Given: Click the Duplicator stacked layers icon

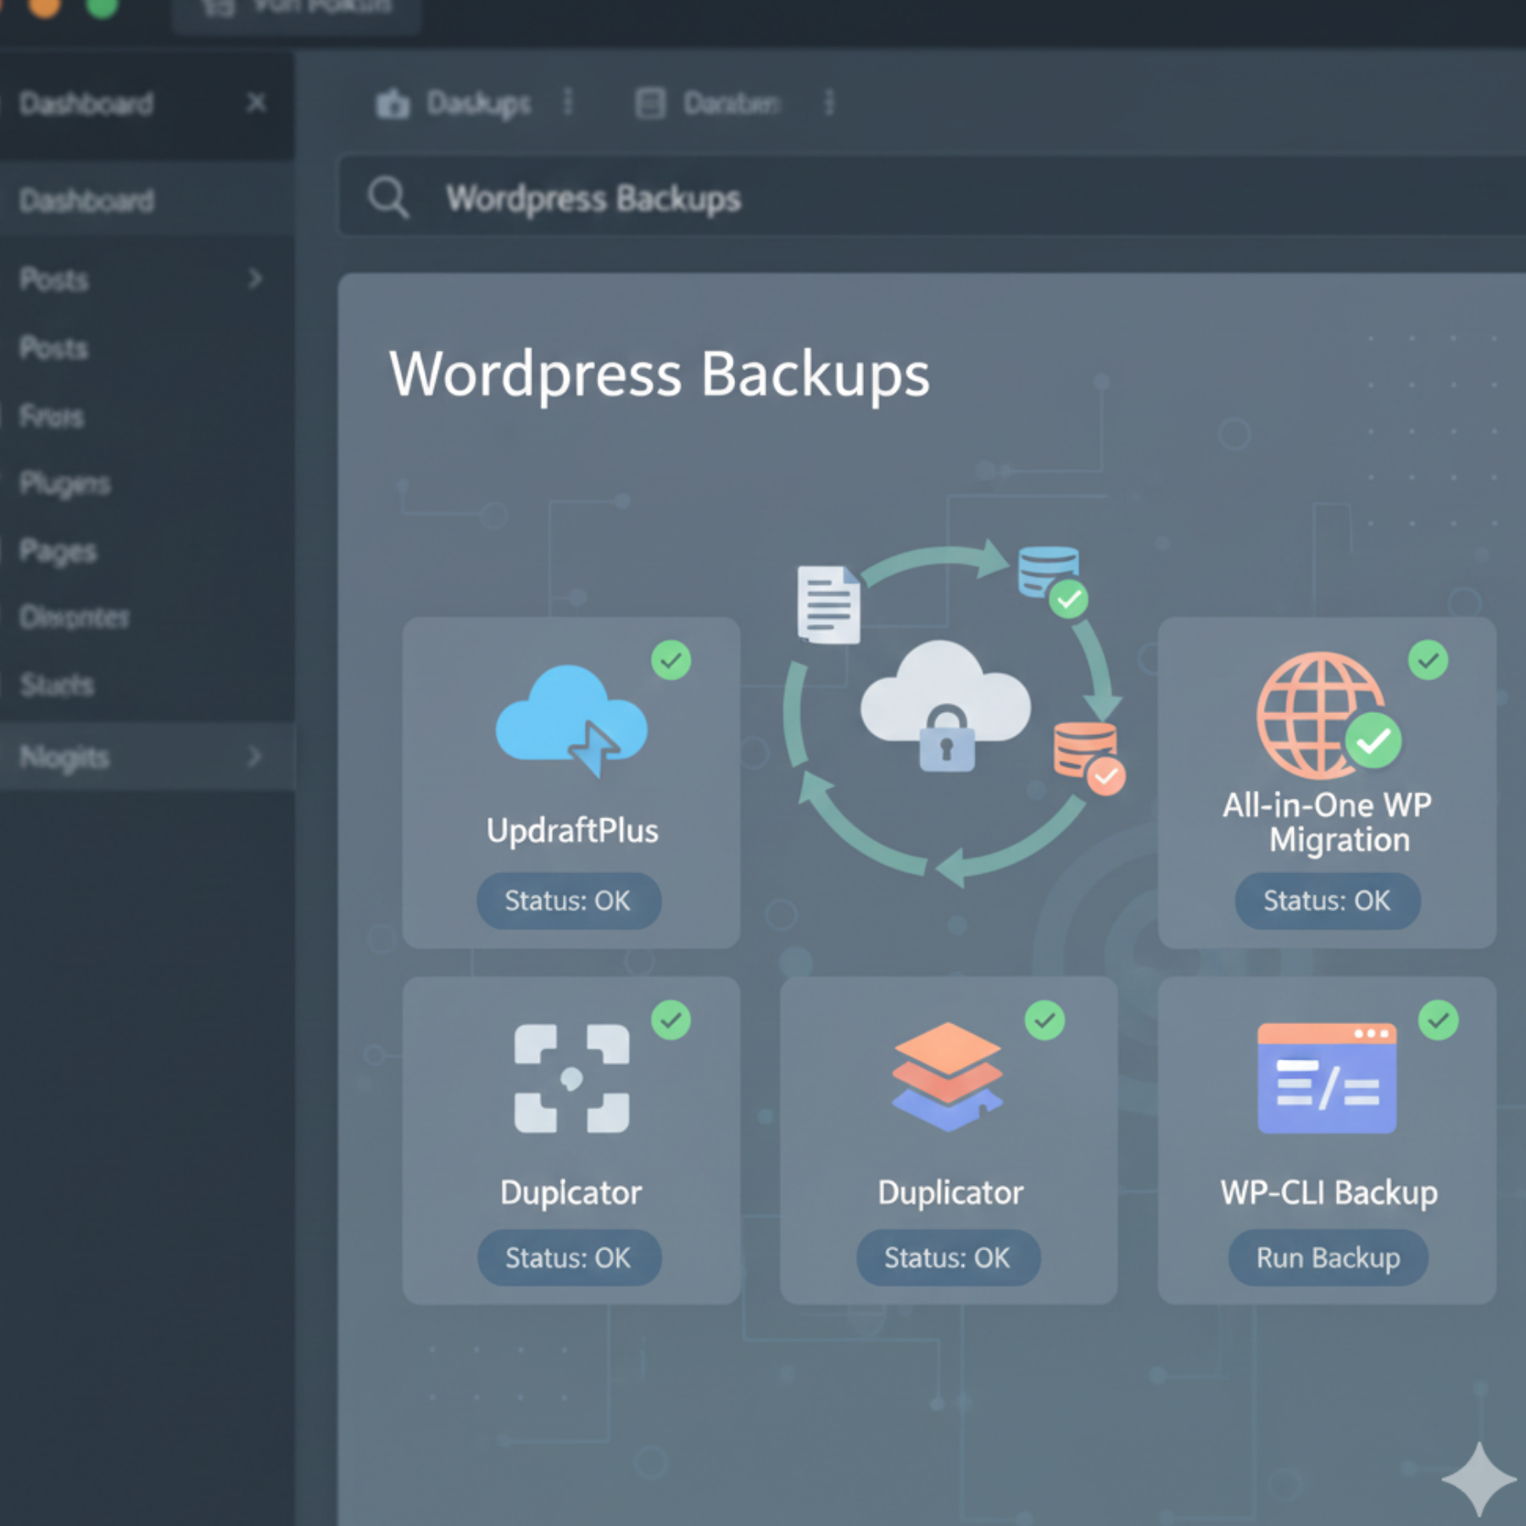Looking at the screenshot, I should [947, 1077].
